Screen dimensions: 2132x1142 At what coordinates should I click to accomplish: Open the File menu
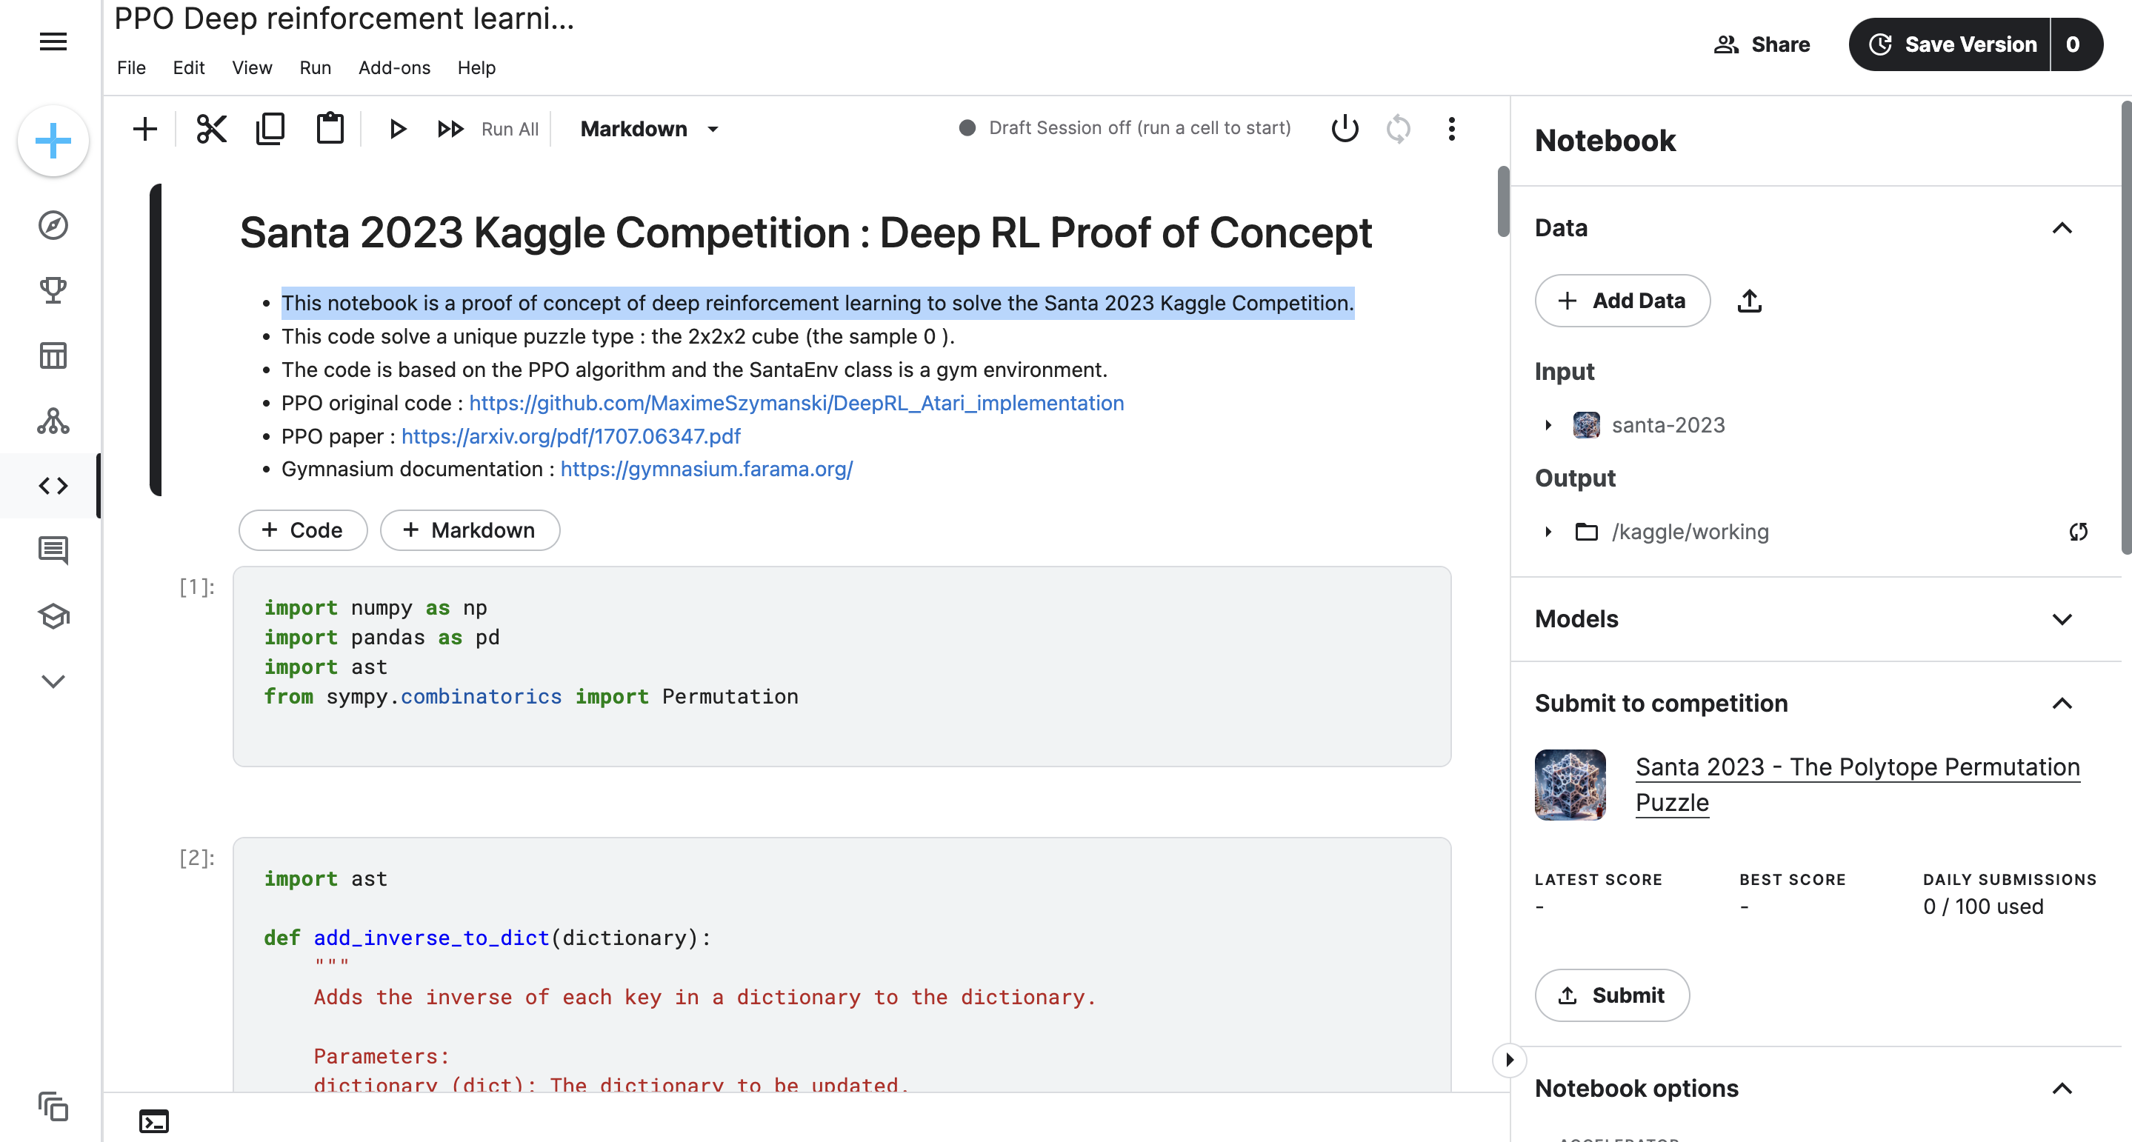point(131,68)
